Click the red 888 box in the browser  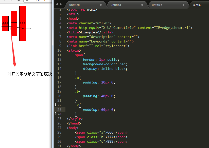[x=23, y=24]
